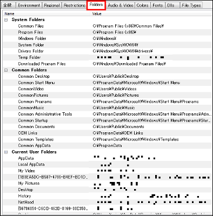
Task: Collapse the Common Folders group
Action: point(6,70)
